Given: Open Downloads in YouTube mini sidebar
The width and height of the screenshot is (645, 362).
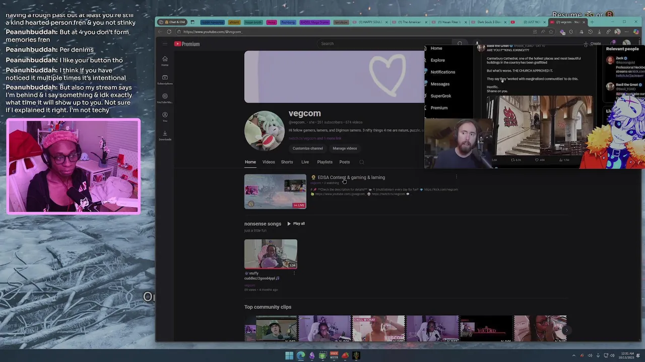Looking at the screenshot, I should pyautogui.click(x=165, y=135).
